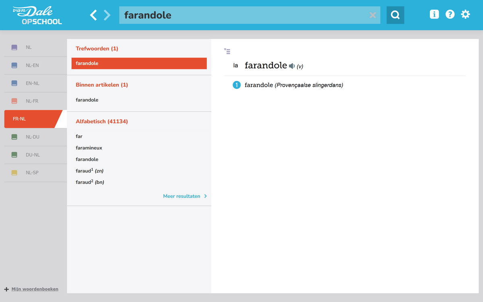Click the green book icon beside NL-DU

tap(14, 137)
